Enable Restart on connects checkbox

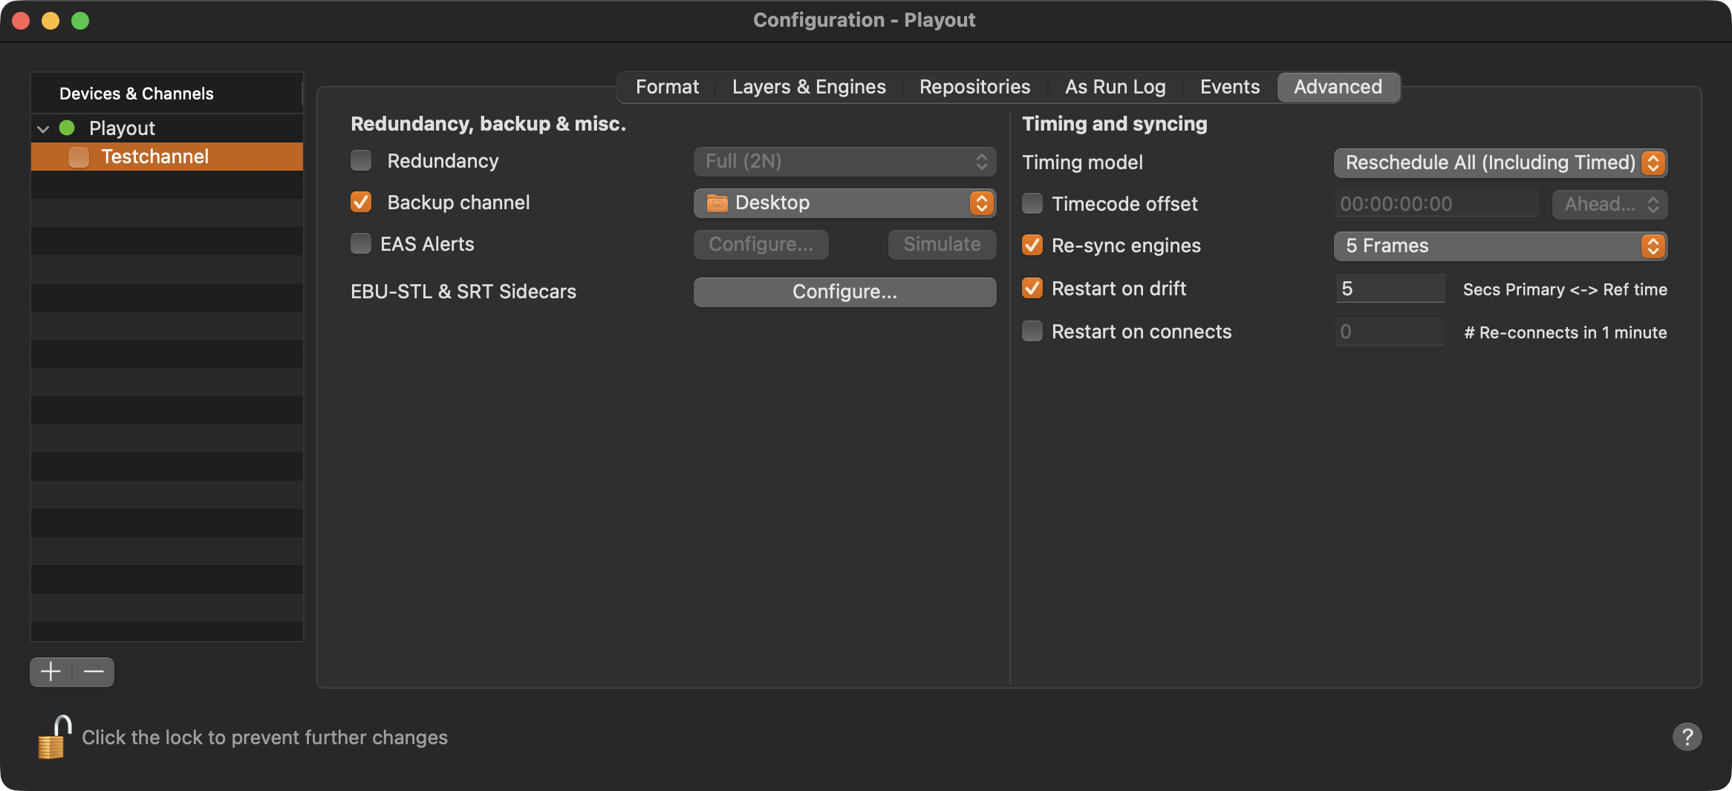(x=1032, y=331)
